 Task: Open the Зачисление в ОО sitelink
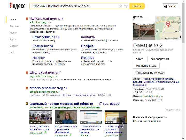point(46,37)
